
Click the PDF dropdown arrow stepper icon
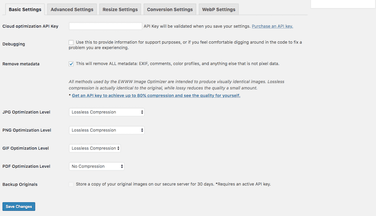pyautogui.click(x=122, y=166)
